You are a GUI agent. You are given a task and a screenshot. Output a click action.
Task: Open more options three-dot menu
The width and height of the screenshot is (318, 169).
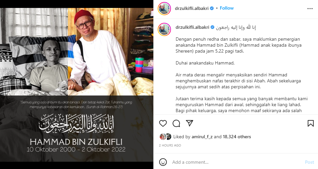[310, 9]
